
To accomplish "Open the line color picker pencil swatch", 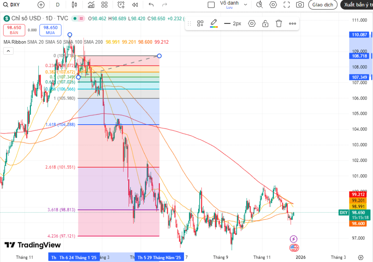I will point(214,24).
